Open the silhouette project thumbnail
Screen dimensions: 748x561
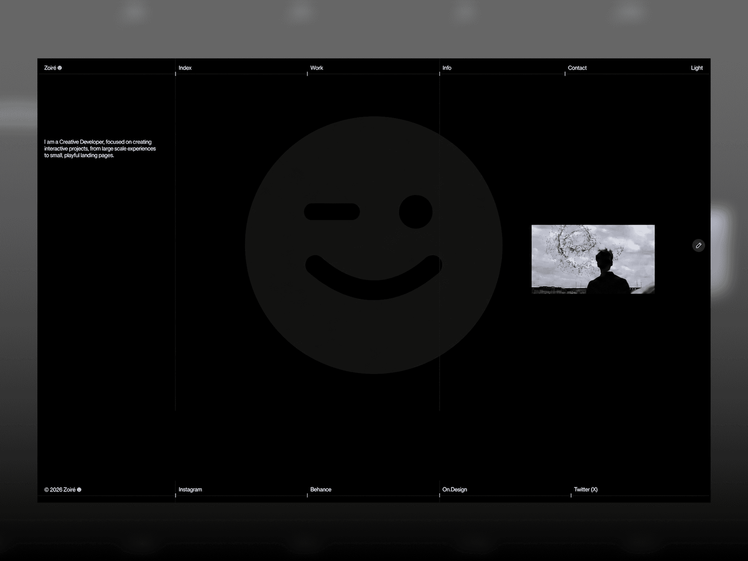(593, 259)
